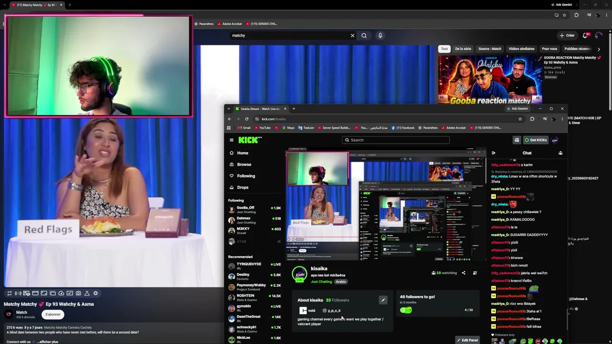Viewport: 612px width, 344px height.
Task: Bookmark kick.com page with star icon
Action: pos(520,119)
